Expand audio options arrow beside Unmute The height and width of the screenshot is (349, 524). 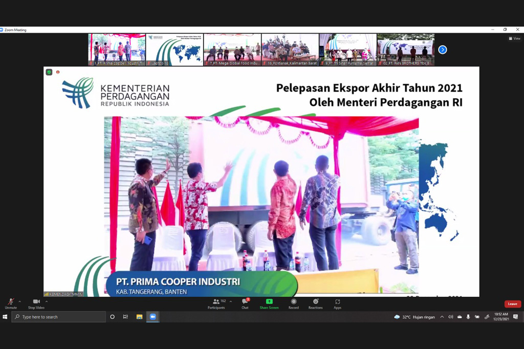[x=20, y=301]
